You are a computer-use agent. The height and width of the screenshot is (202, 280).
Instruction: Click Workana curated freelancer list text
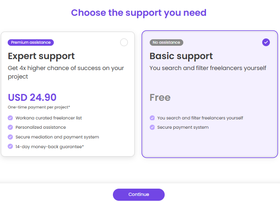(49, 118)
